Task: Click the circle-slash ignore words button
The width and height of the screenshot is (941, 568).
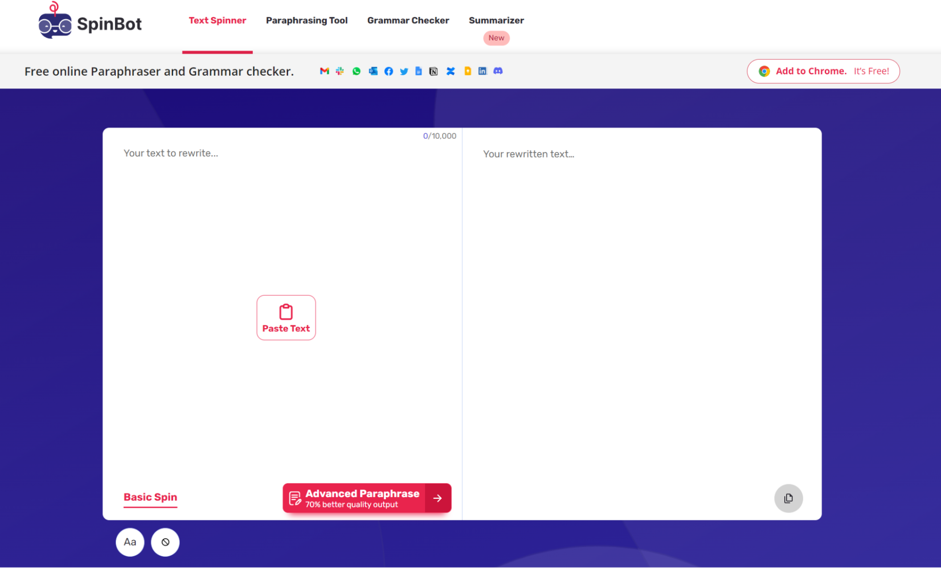Action: click(x=165, y=542)
